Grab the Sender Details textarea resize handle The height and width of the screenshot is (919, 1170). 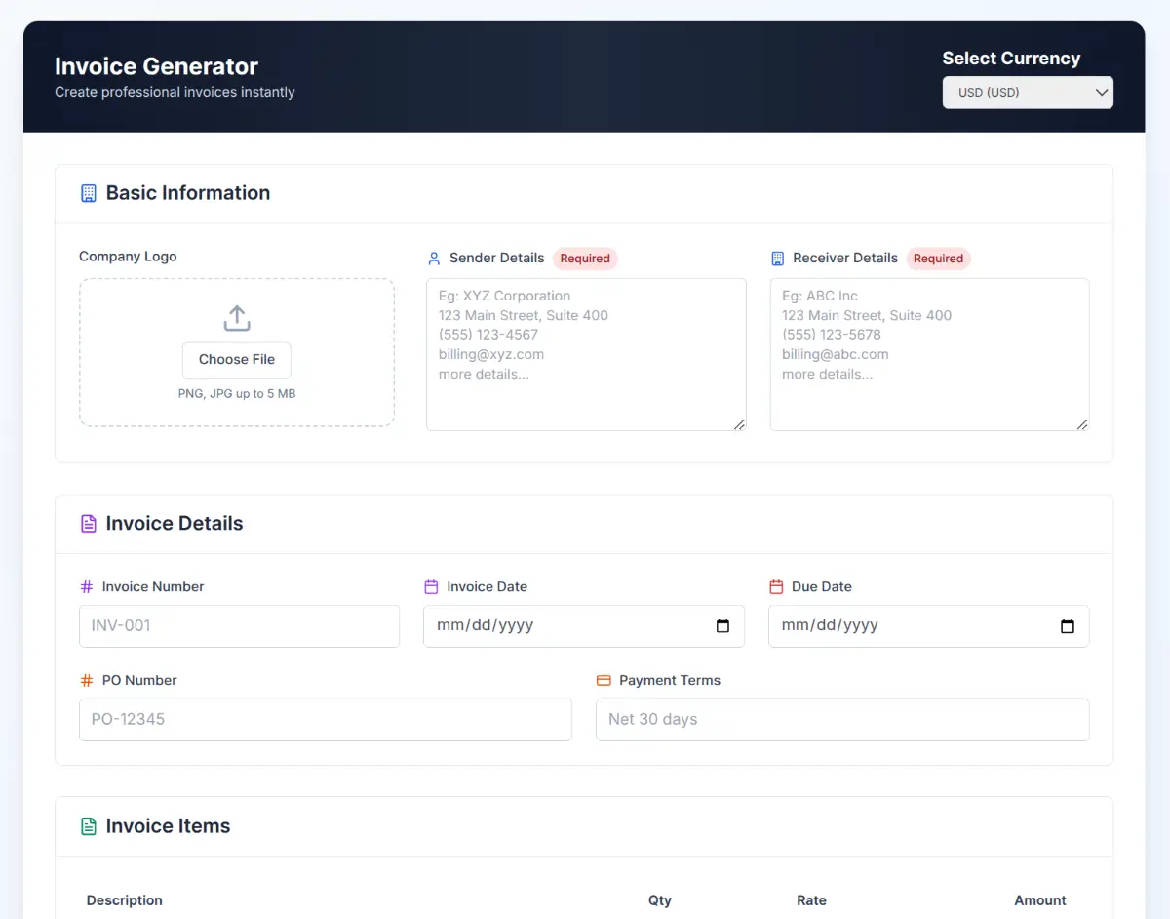(x=739, y=424)
